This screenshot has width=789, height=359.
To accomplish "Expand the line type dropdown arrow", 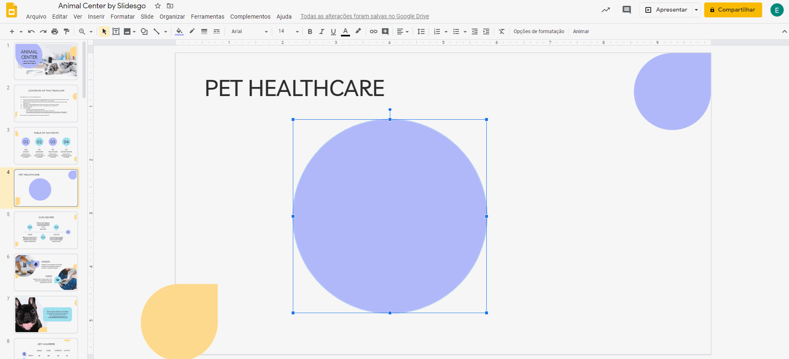I will point(166,32).
